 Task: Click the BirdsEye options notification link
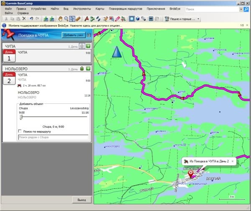point(65,26)
